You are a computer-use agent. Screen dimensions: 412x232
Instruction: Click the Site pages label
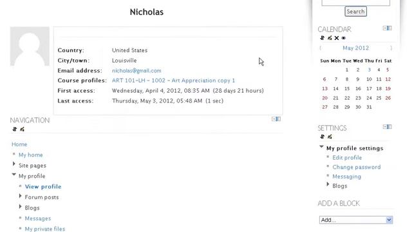coord(32,166)
